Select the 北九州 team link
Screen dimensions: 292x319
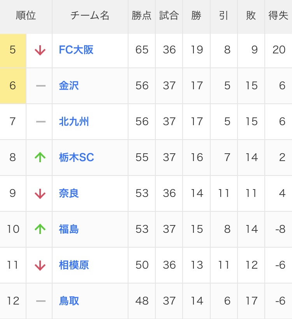click(74, 122)
